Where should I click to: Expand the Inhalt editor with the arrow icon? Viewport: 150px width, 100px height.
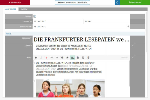point(132,57)
